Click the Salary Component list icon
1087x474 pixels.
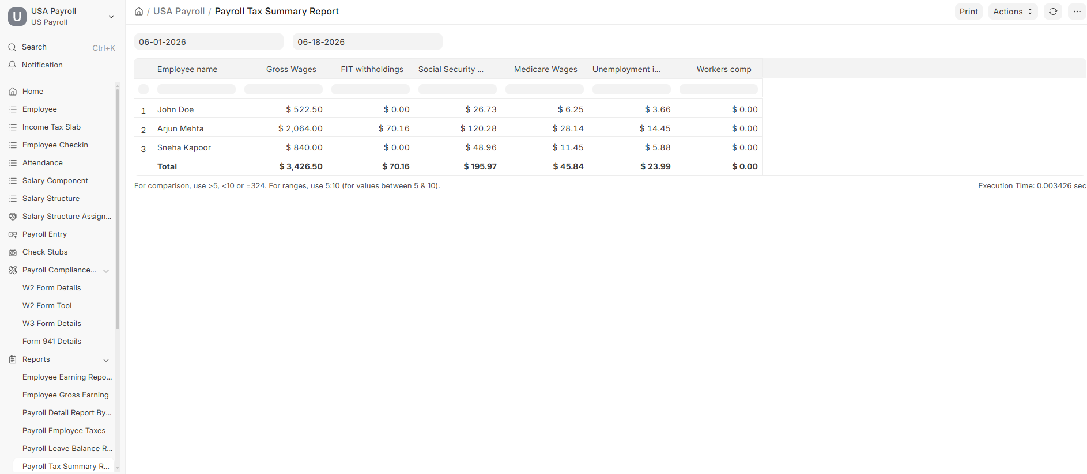click(13, 181)
